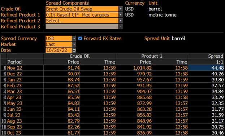Open the calendar icon beside the Date field

pyautogui.click(x=74, y=50)
